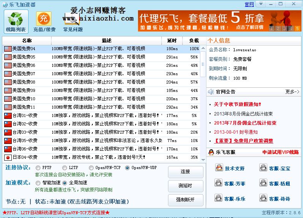Open the 常见问题 FAQ icon
Image resolution: width=303 pixels, height=218 pixels.
pos(73,22)
